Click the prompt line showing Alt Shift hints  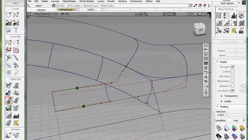point(122,6)
